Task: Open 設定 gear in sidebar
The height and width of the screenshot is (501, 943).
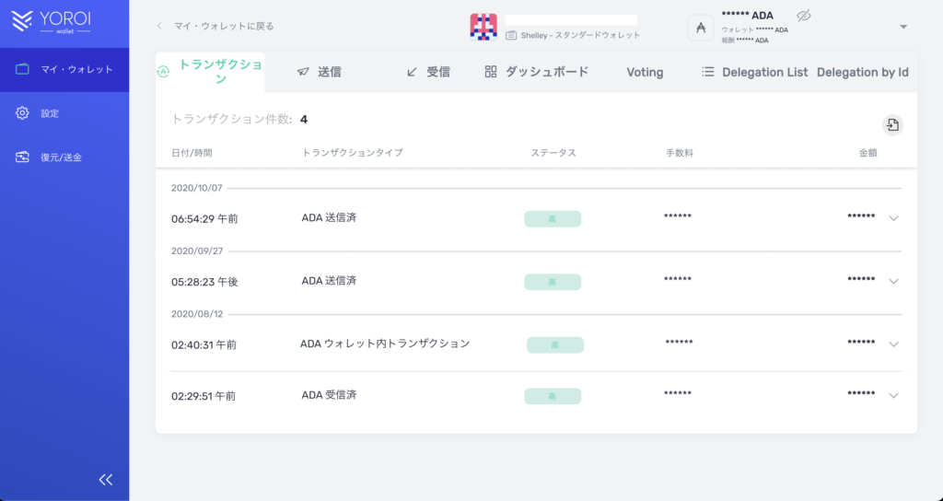Action: (x=24, y=113)
